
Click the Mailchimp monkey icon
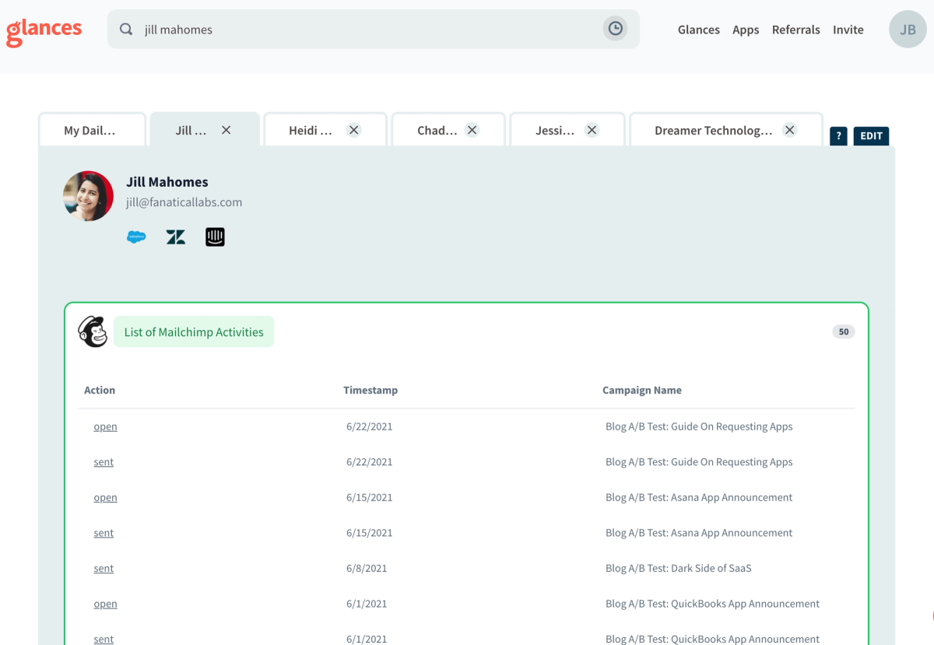click(x=93, y=331)
